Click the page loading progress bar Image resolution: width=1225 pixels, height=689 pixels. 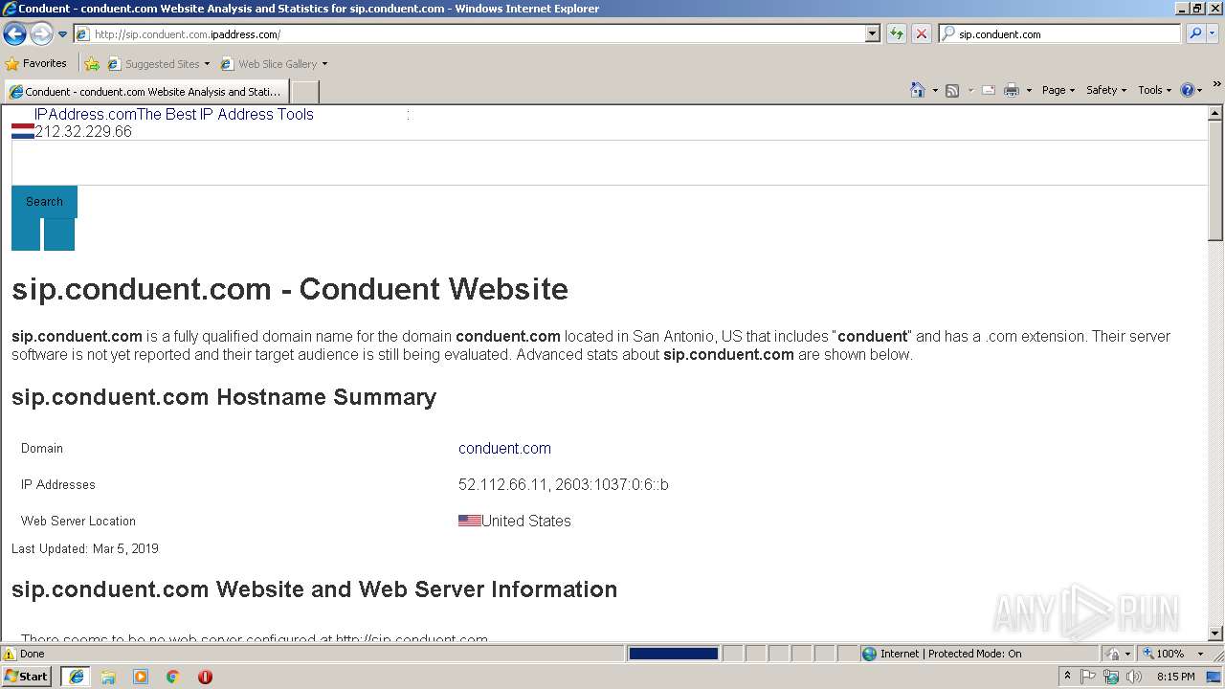(673, 654)
